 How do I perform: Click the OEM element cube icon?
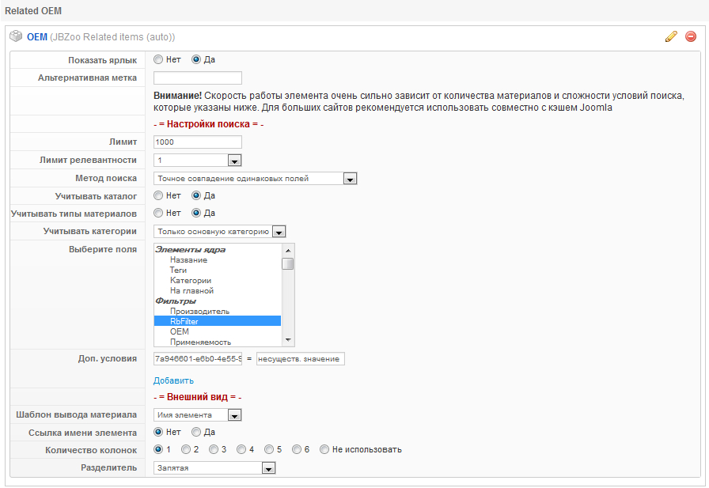point(16,36)
